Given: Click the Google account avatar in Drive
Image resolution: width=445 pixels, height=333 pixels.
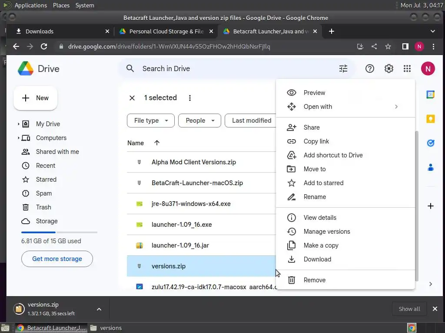Looking at the screenshot, I should click(428, 69).
